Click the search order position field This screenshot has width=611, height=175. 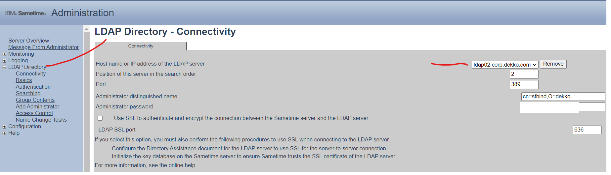click(524, 74)
